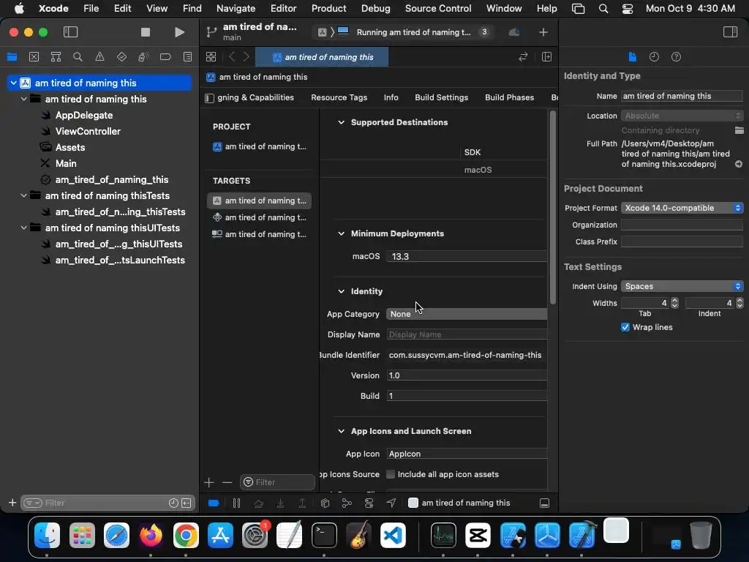Screen dimensions: 749x562
Task: Toggle recent files filter in navigator
Action: (173, 503)
